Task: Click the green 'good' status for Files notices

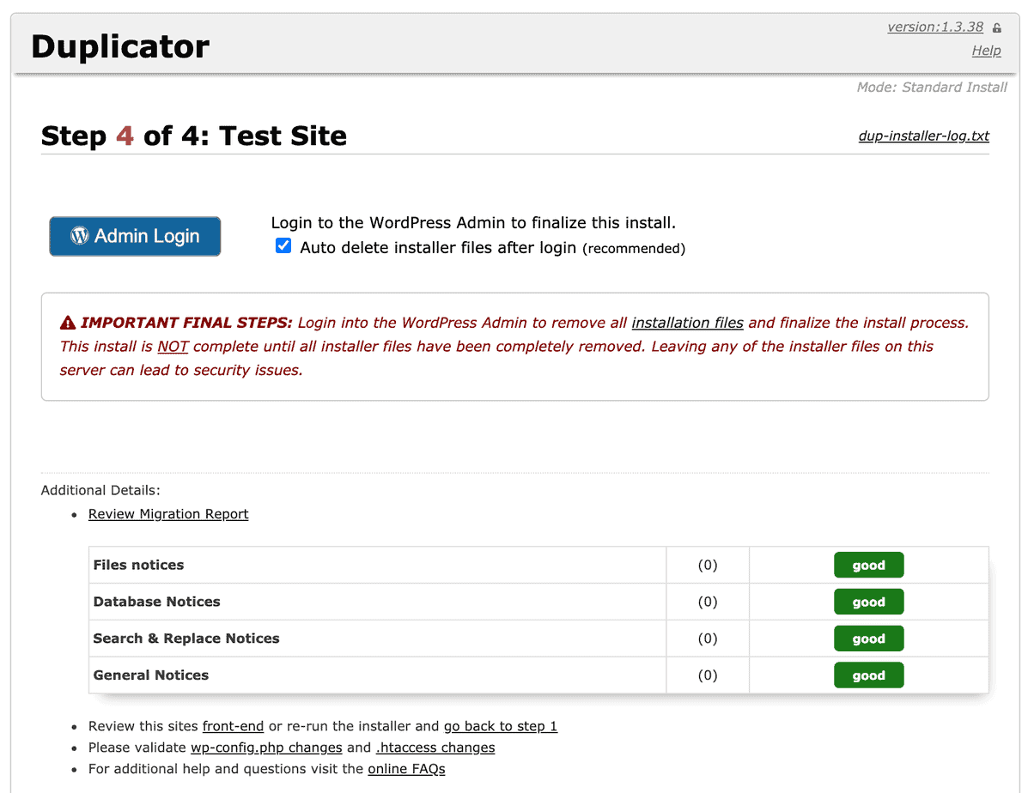Action: point(868,565)
